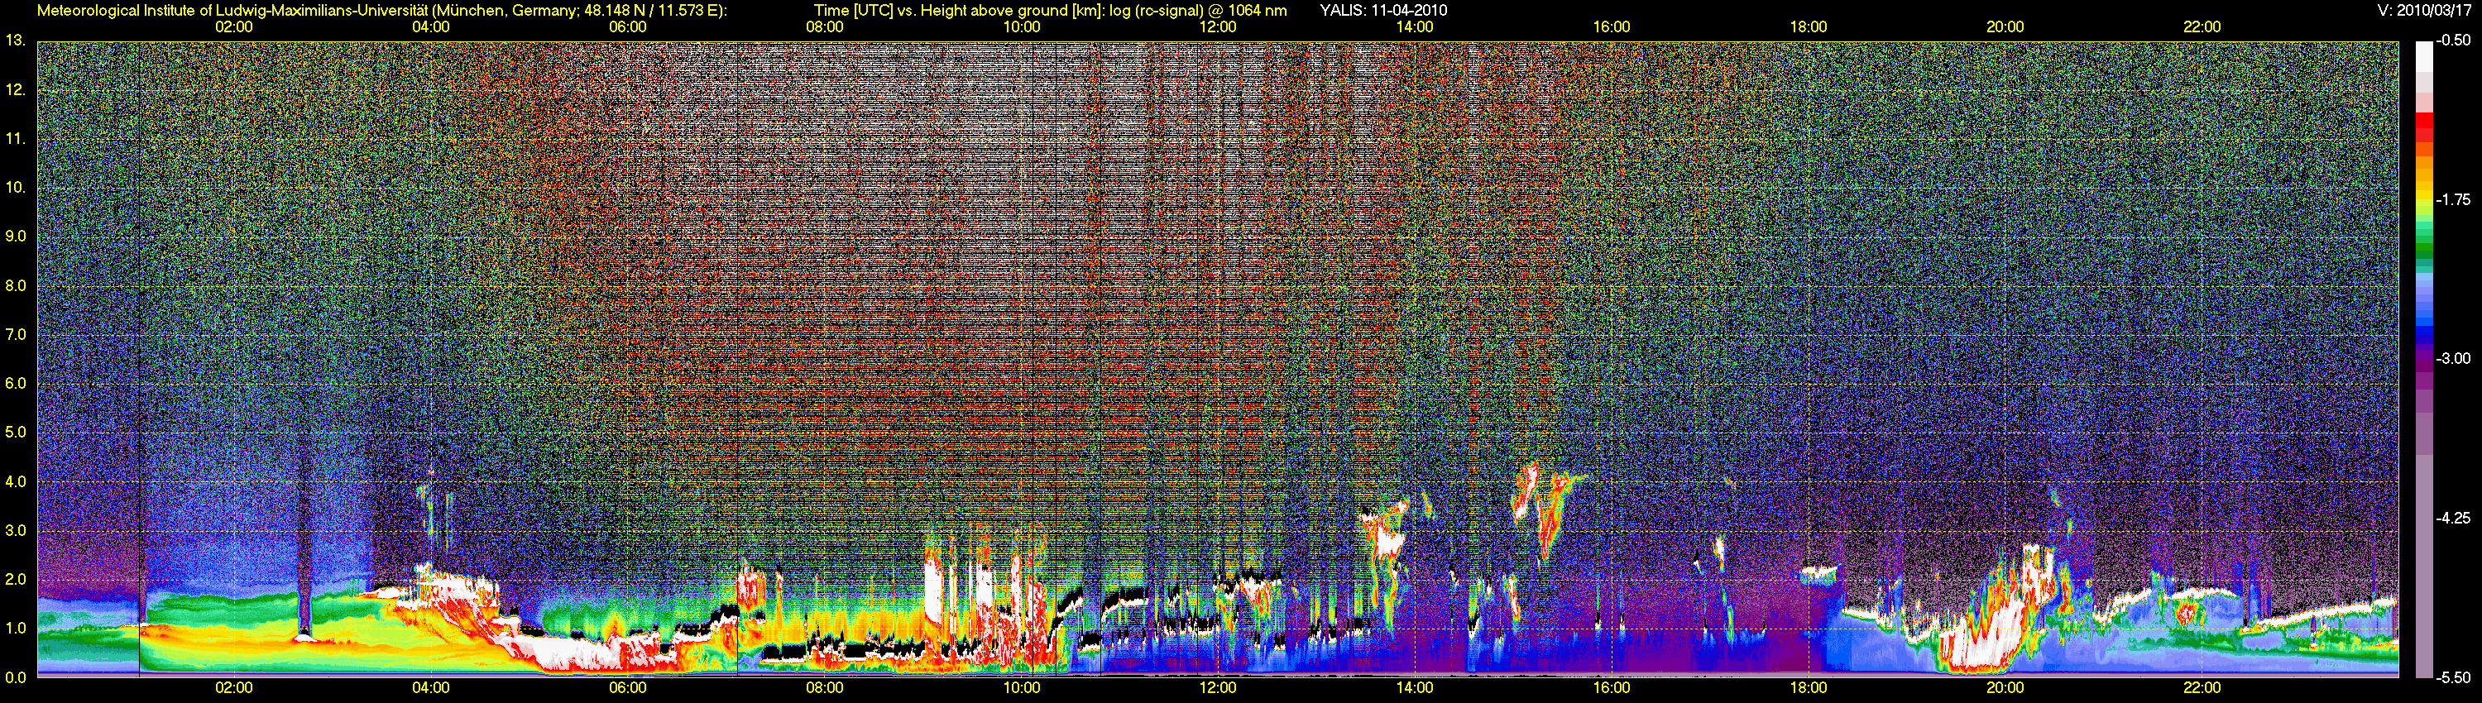Click the 8.0 km height axis label
This screenshot has height=703, width=2482.
pyautogui.click(x=16, y=286)
